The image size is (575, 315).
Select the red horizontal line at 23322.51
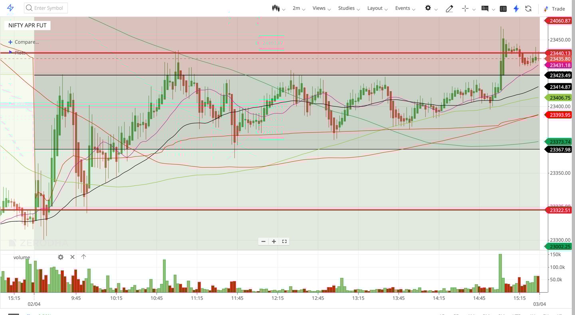(272, 210)
